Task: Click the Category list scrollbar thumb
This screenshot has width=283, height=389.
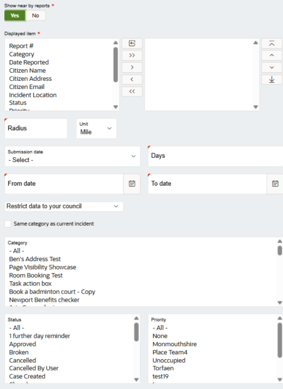Action: [x=280, y=250]
